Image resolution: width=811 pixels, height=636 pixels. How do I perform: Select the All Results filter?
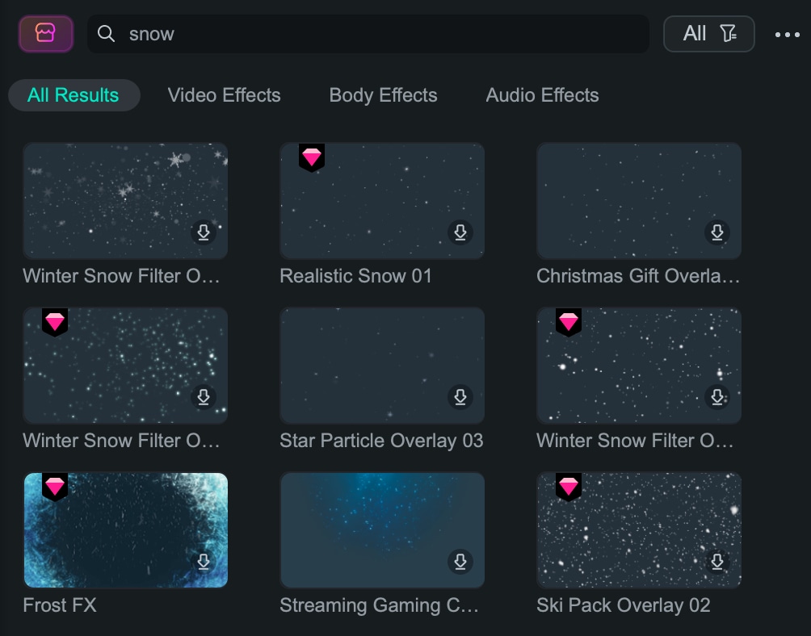click(74, 95)
